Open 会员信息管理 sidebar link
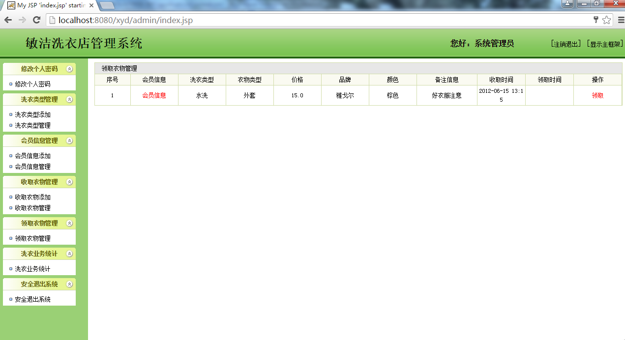 pos(32,167)
